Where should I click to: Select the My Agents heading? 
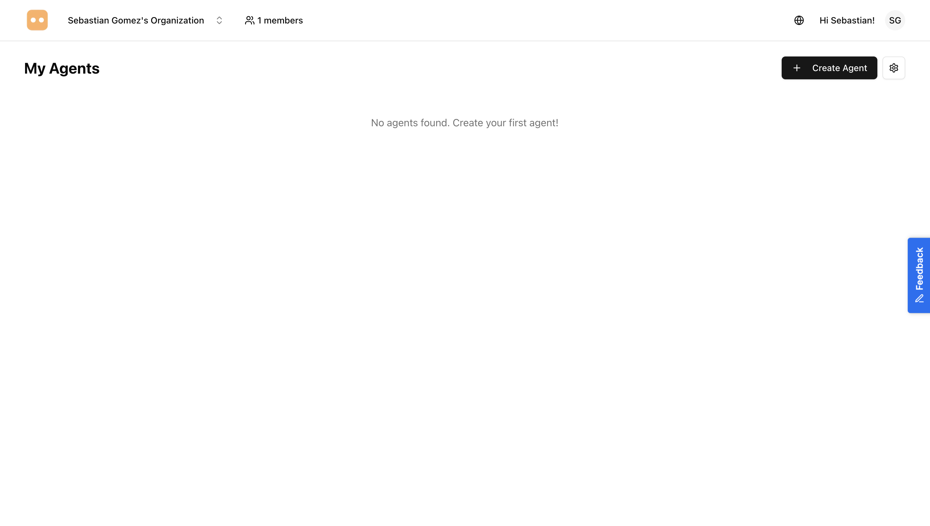(62, 68)
